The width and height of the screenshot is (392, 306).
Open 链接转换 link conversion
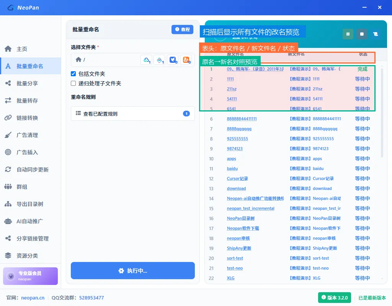[x=31, y=118]
